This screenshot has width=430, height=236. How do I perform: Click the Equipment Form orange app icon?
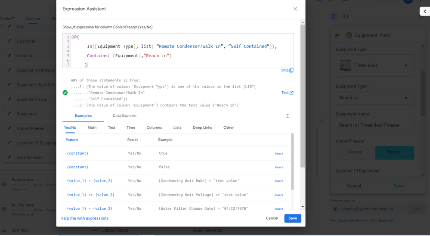[x=349, y=35]
